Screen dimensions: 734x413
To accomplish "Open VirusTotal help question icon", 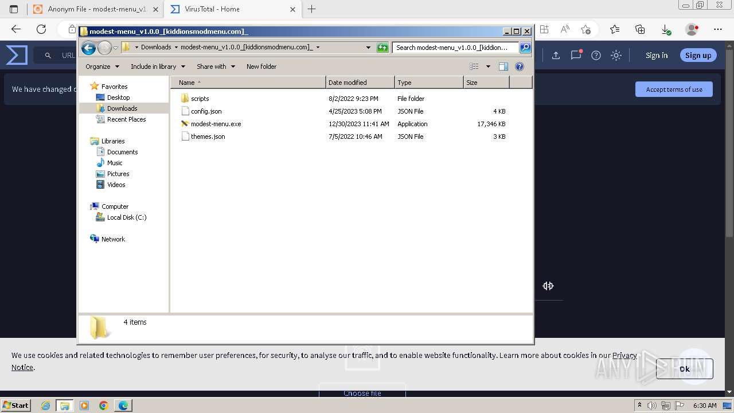I will (596, 56).
